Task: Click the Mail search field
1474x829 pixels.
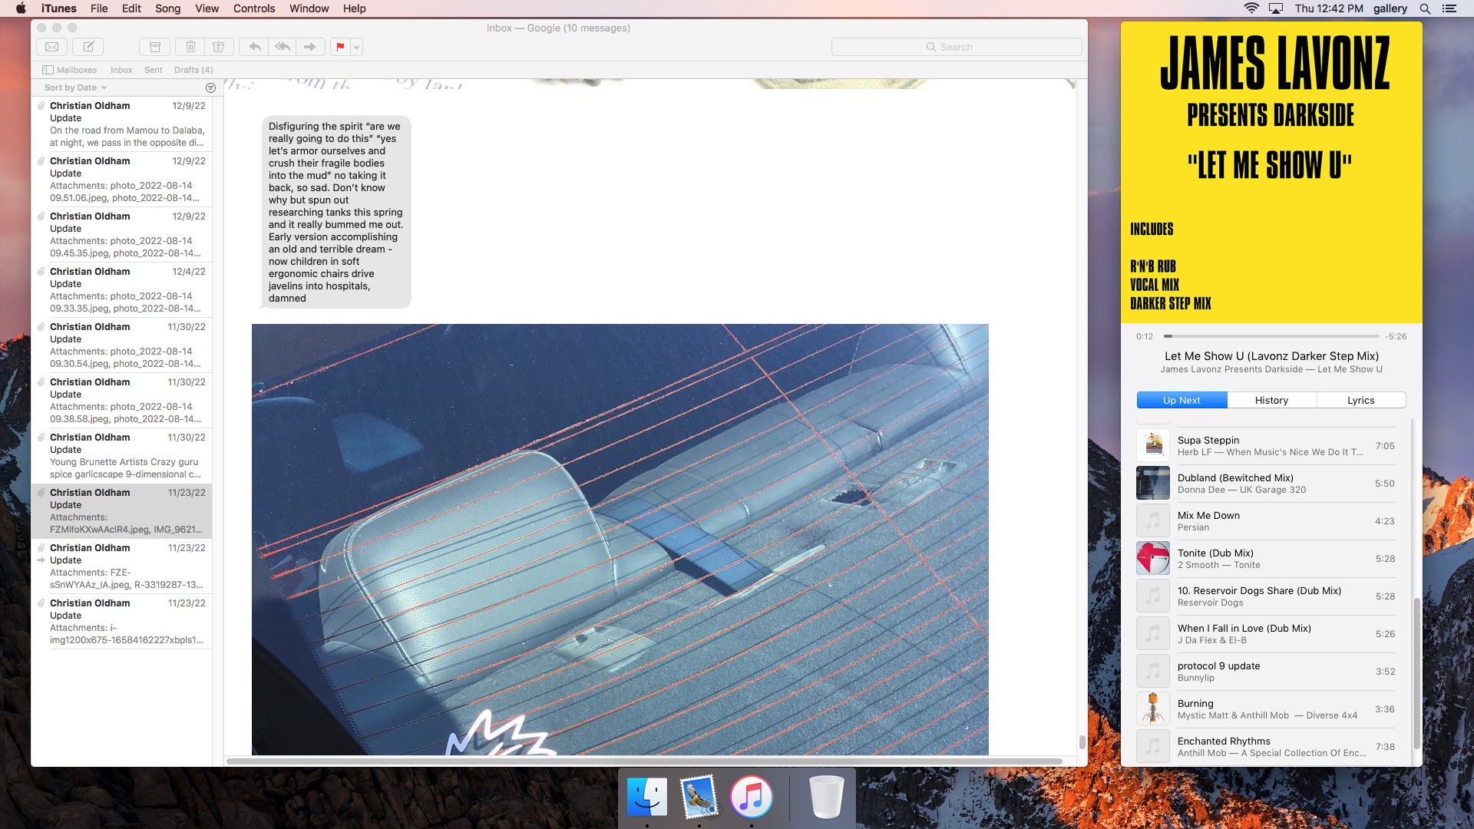Action: [x=957, y=47]
